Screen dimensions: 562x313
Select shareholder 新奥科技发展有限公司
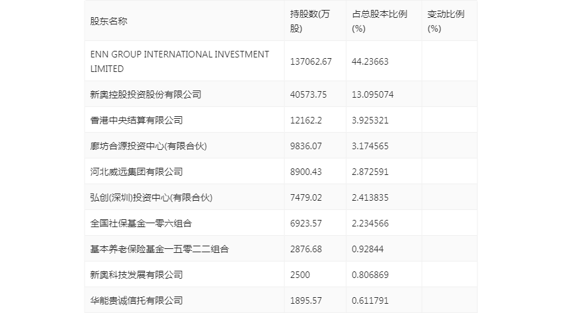pos(136,275)
